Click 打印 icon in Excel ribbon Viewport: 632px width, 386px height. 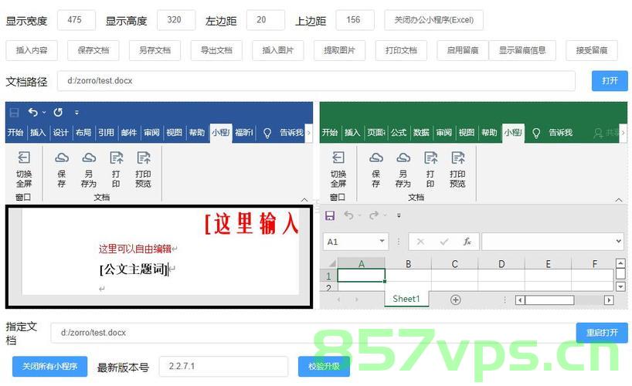click(x=430, y=157)
